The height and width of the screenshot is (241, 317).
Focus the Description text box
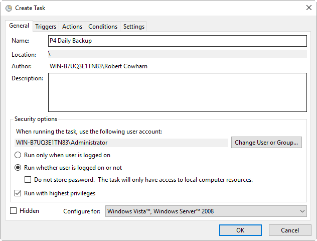tap(177, 92)
